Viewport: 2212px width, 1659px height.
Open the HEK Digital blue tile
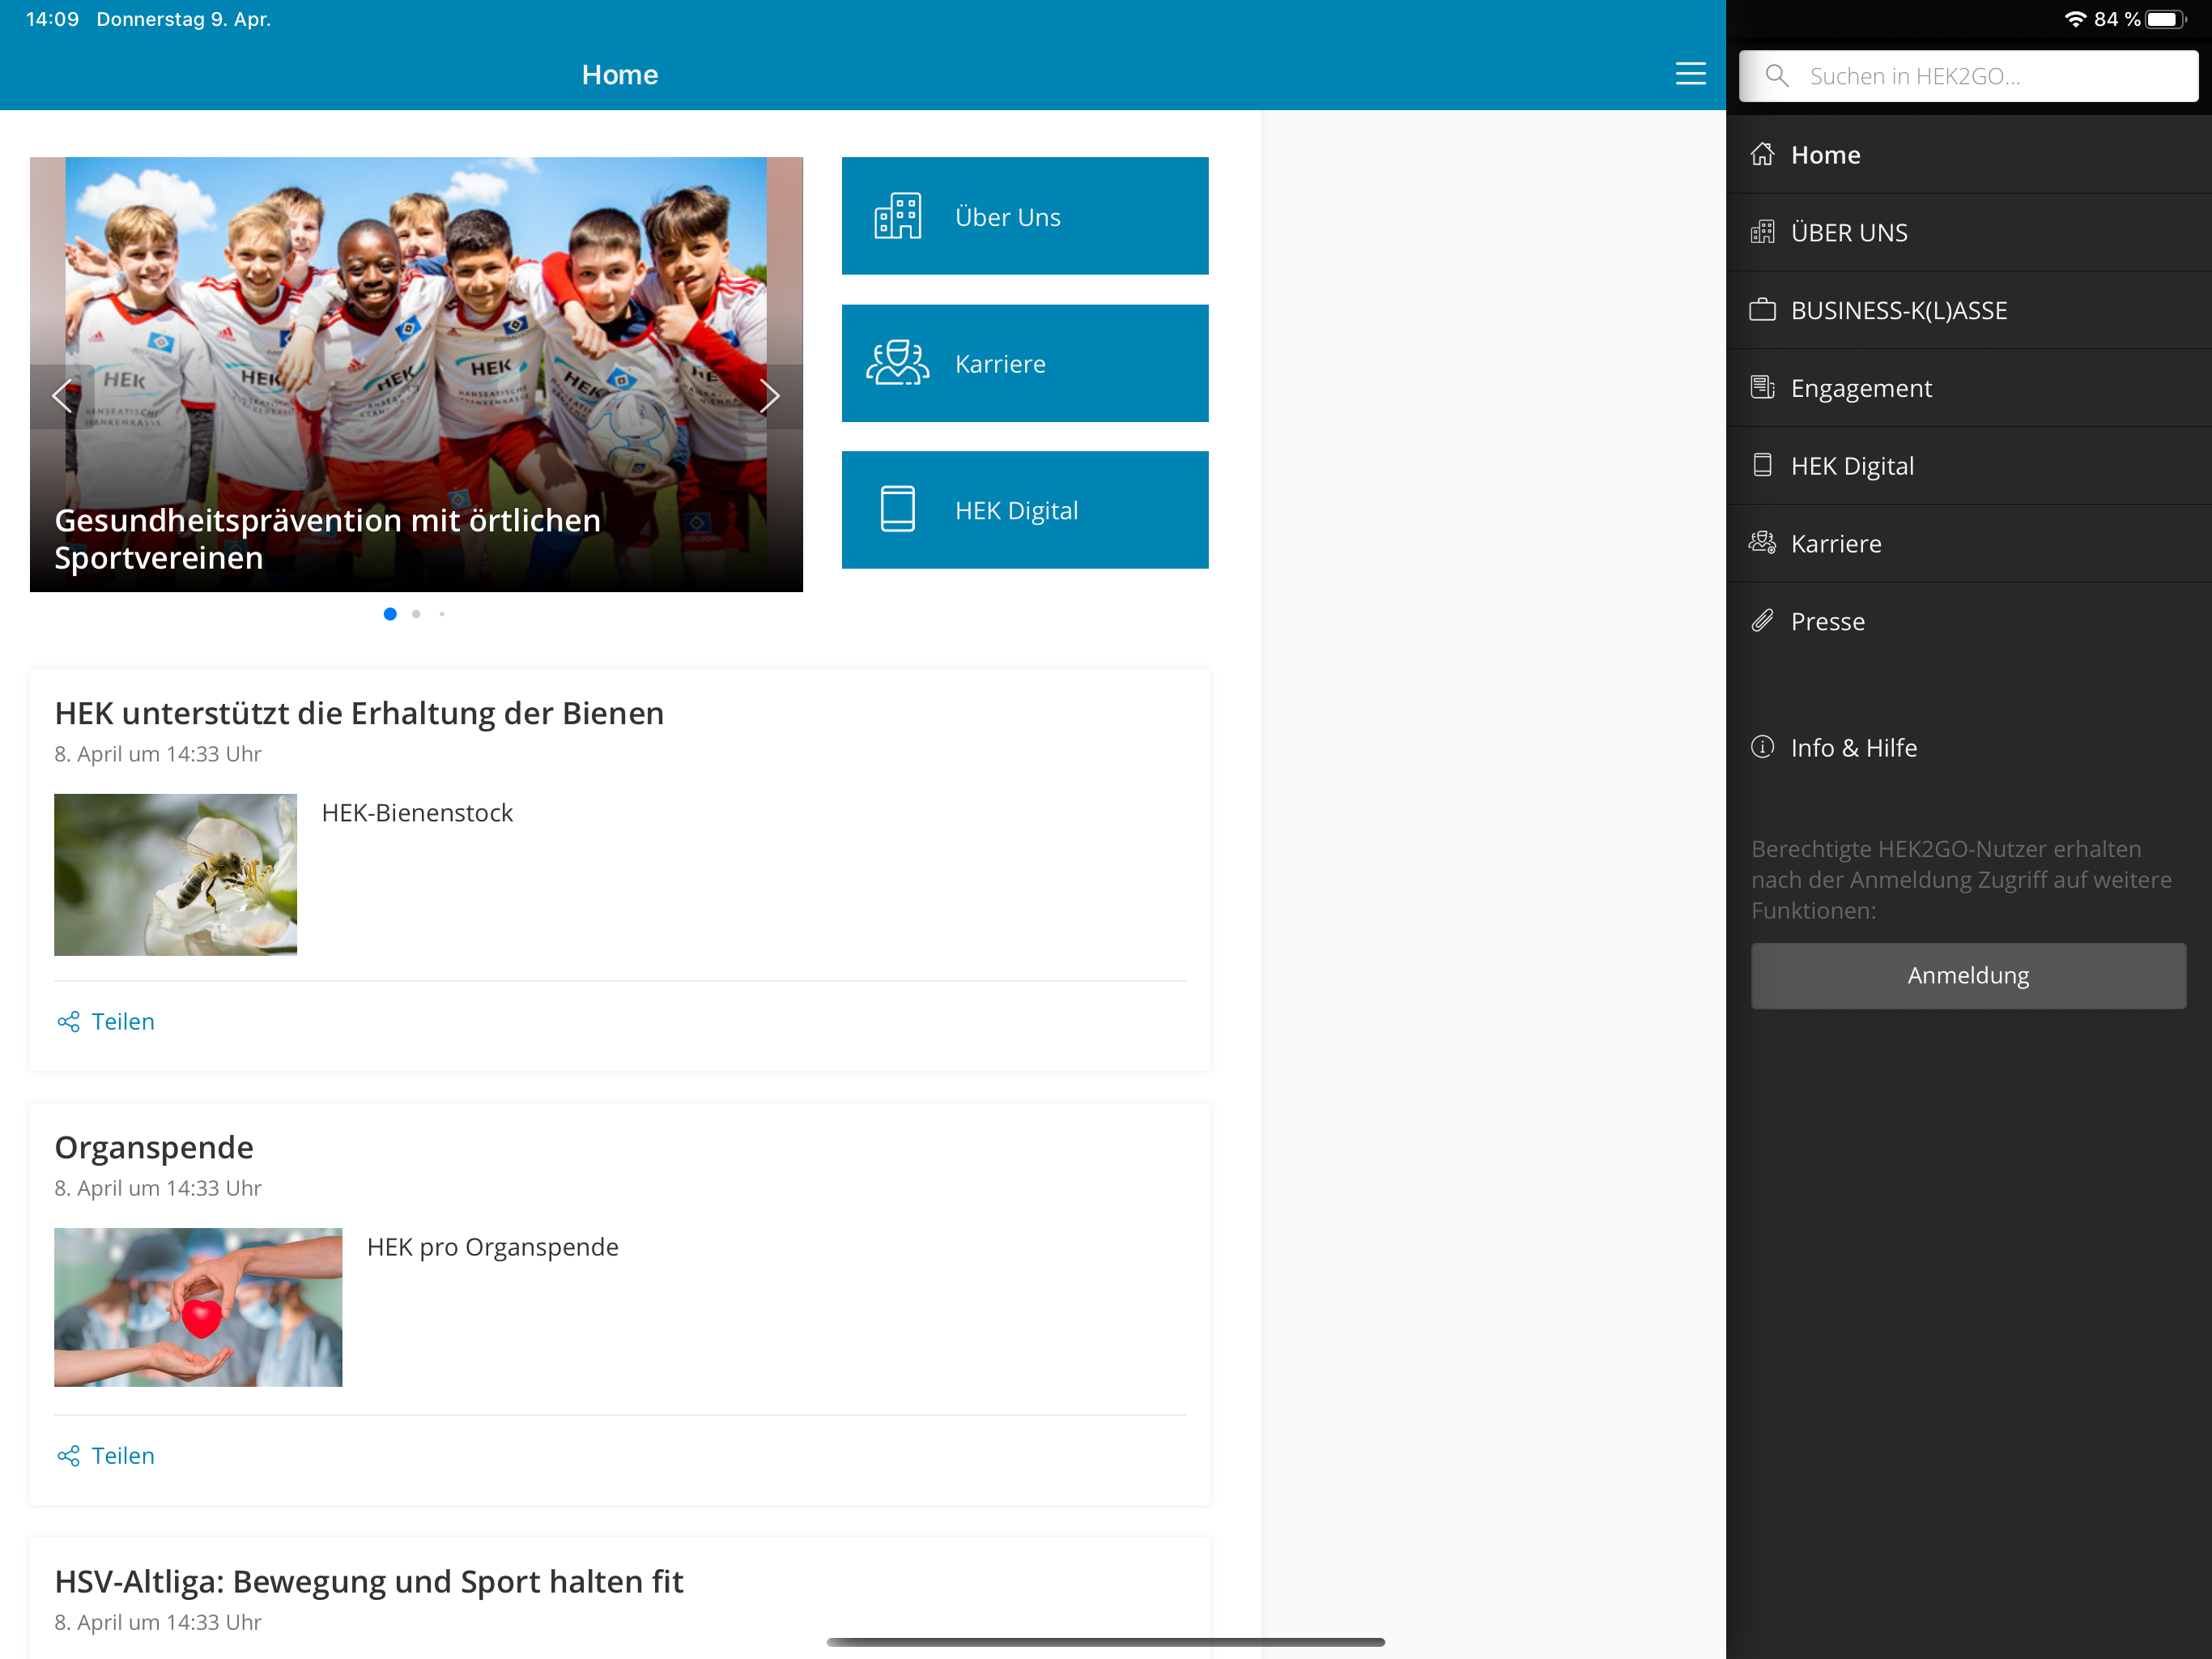1025,510
